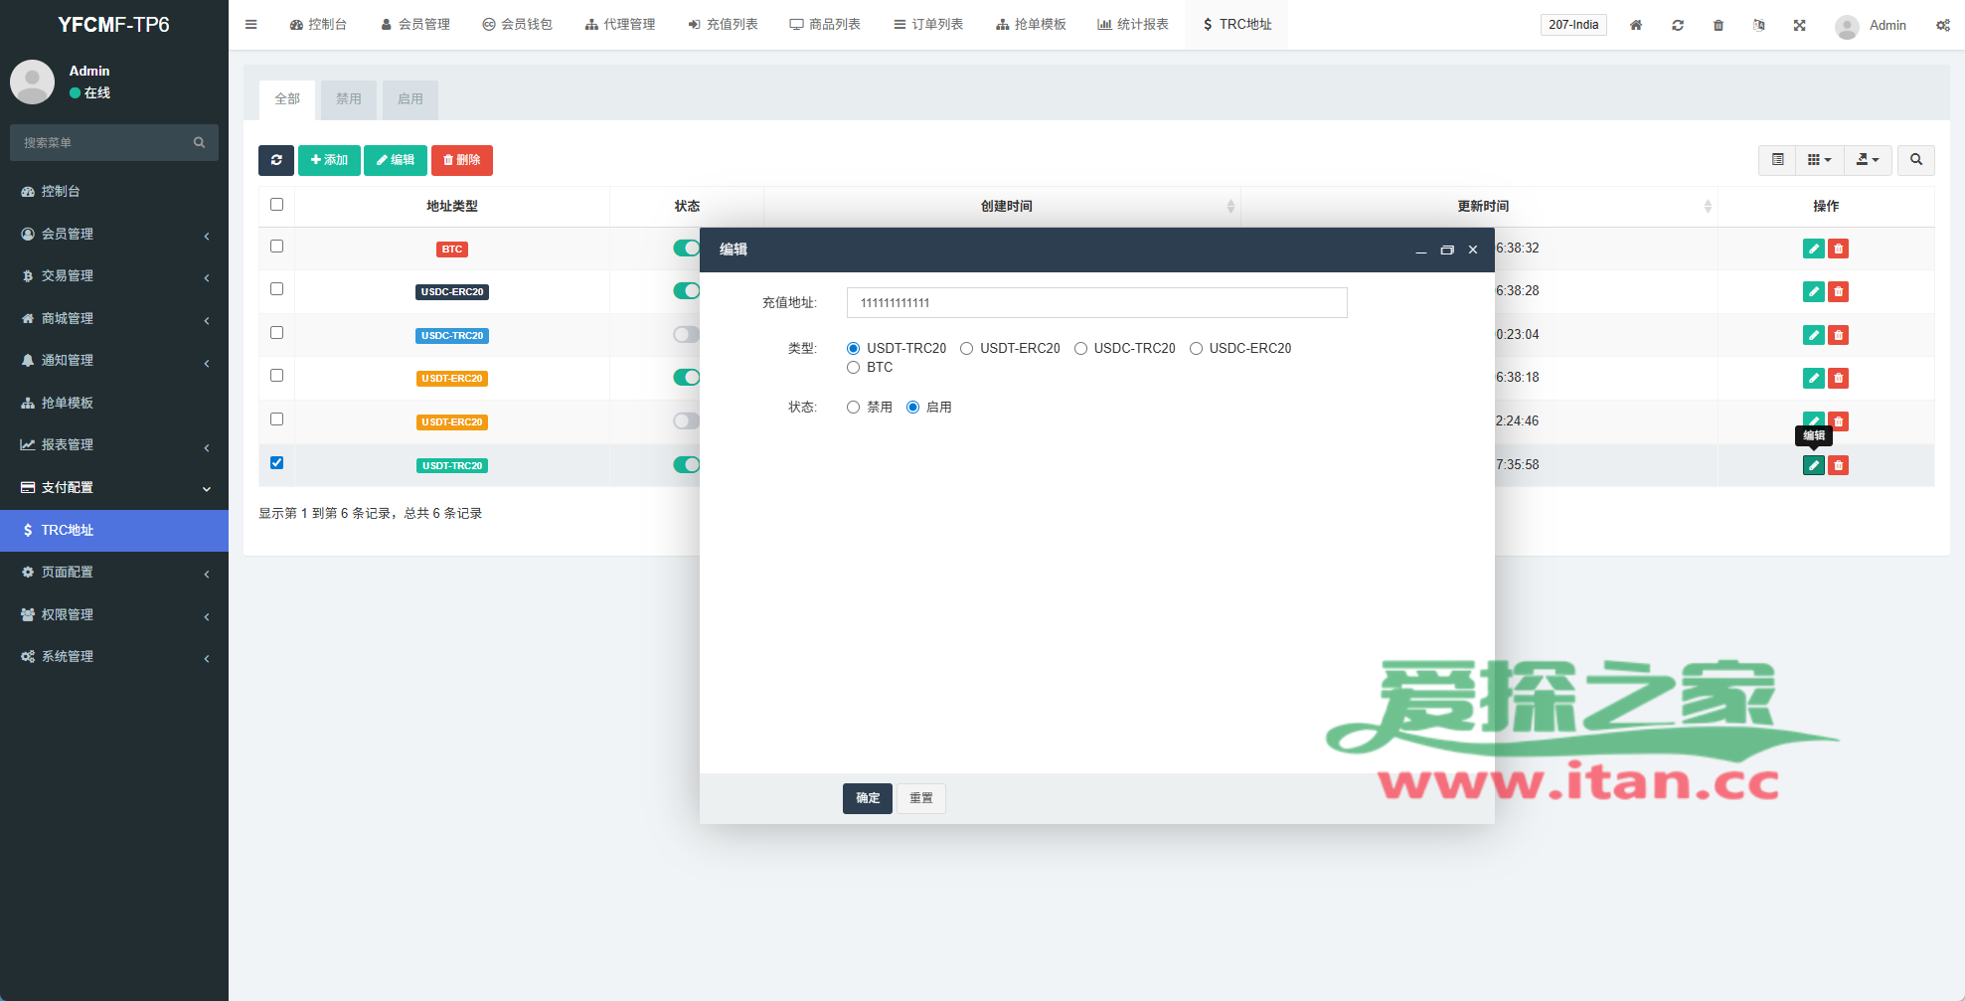Select the BTC type radio option

click(x=854, y=368)
